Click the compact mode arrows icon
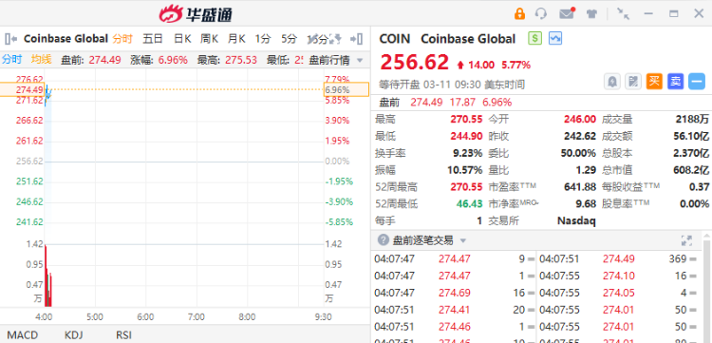The height and width of the screenshot is (343, 712). point(623,13)
